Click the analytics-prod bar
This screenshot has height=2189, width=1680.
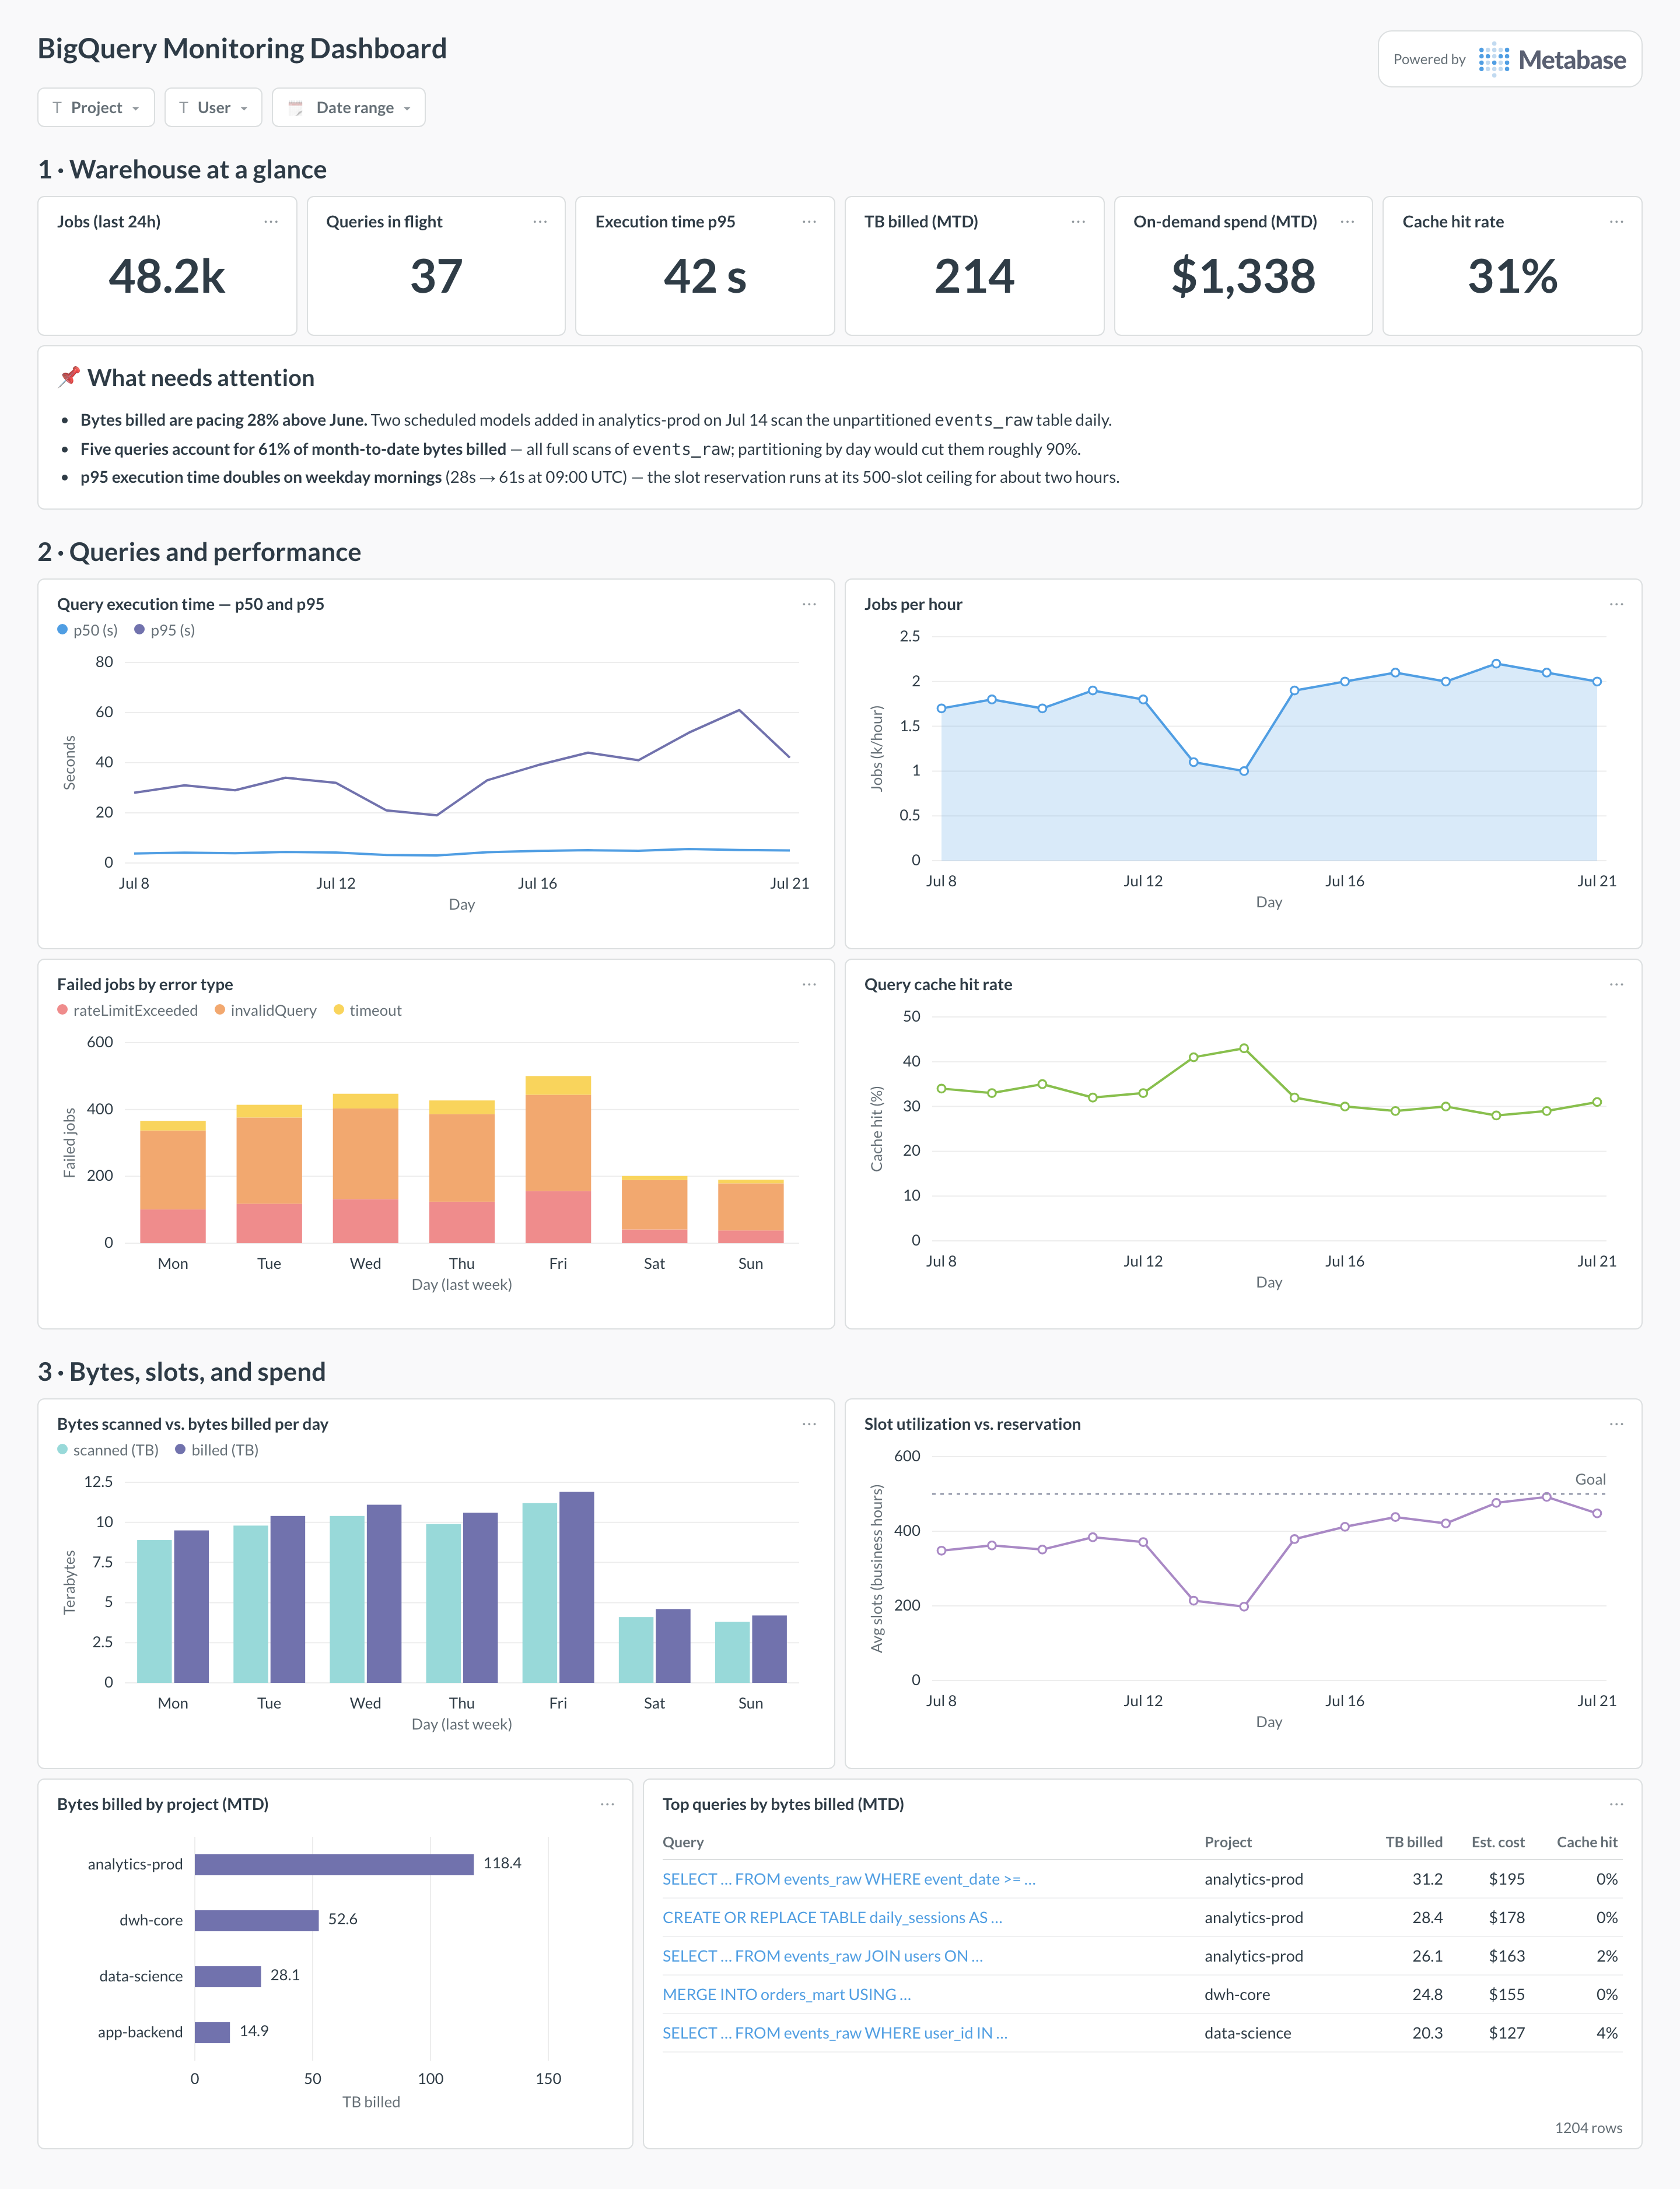[334, 1864]
